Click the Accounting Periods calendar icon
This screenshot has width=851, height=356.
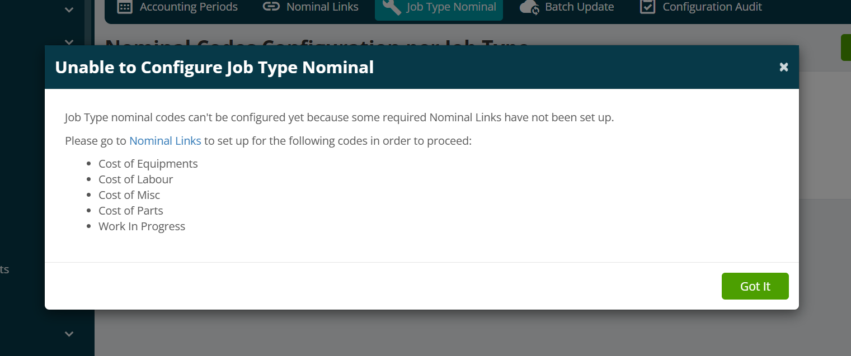[x=125, y=7]
